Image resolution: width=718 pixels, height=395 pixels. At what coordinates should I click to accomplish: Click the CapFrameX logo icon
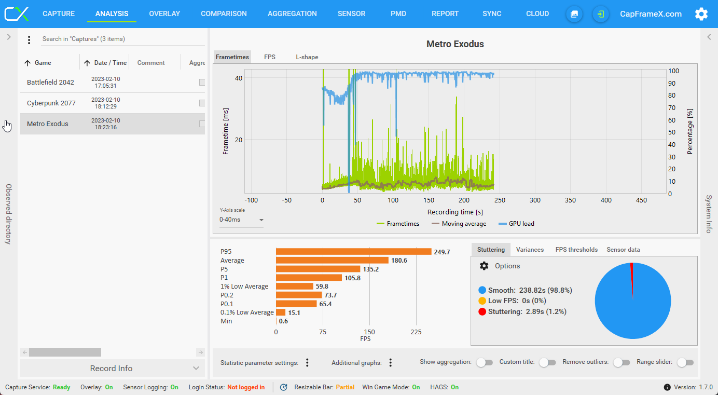[17, 14]
